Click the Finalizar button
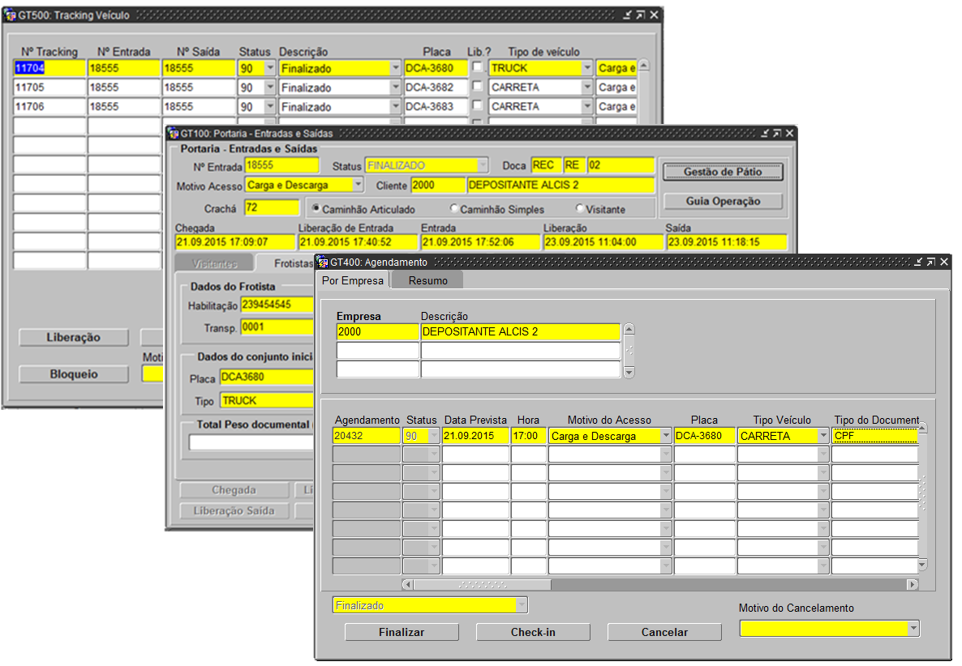Image resolution: width=962 pixels, height=666 pixels. coord(402,632)
